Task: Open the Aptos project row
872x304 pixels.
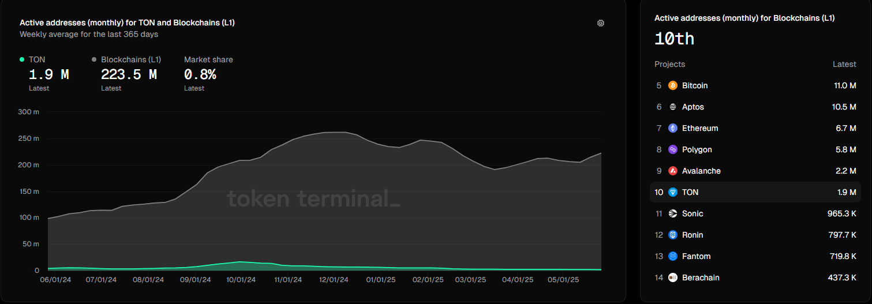Action: [x=755, y=107]
